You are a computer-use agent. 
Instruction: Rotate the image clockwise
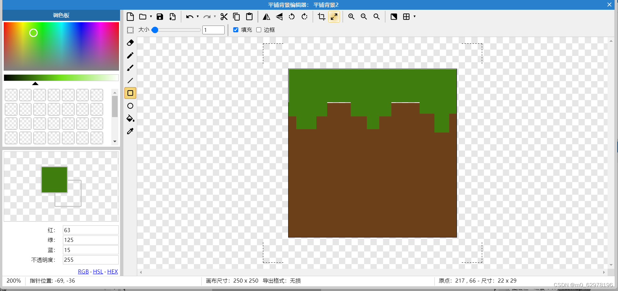(x=304, y=16)
